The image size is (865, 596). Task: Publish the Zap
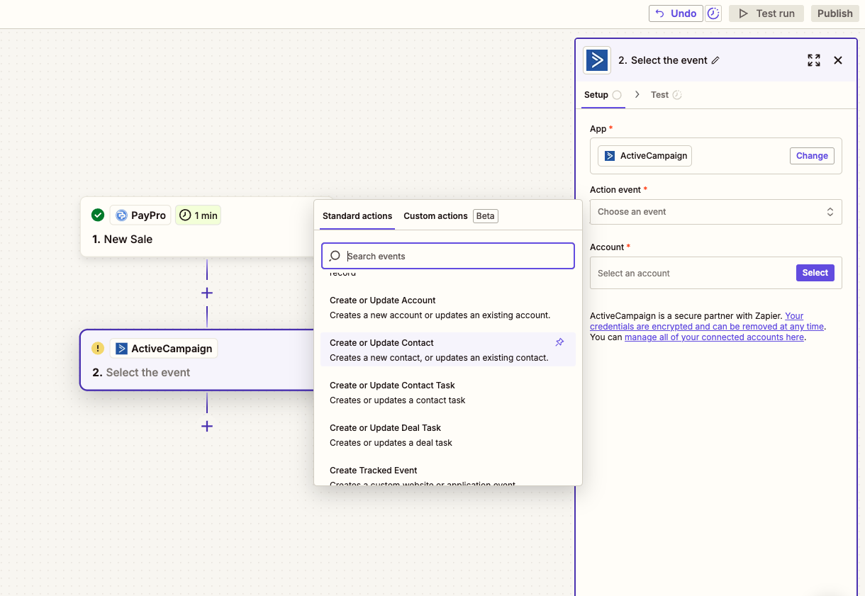click(835, 13)
